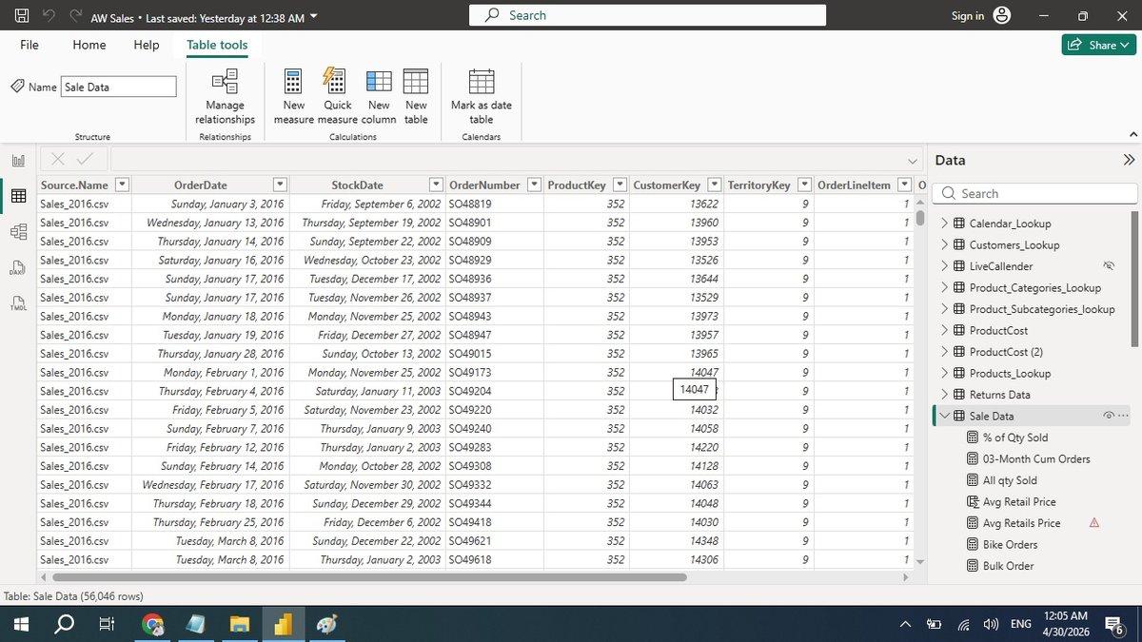Select the Table tools tab
1142x642 pixels.
[217, 45]
